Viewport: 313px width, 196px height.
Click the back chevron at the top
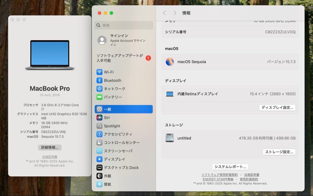point(164,13)
